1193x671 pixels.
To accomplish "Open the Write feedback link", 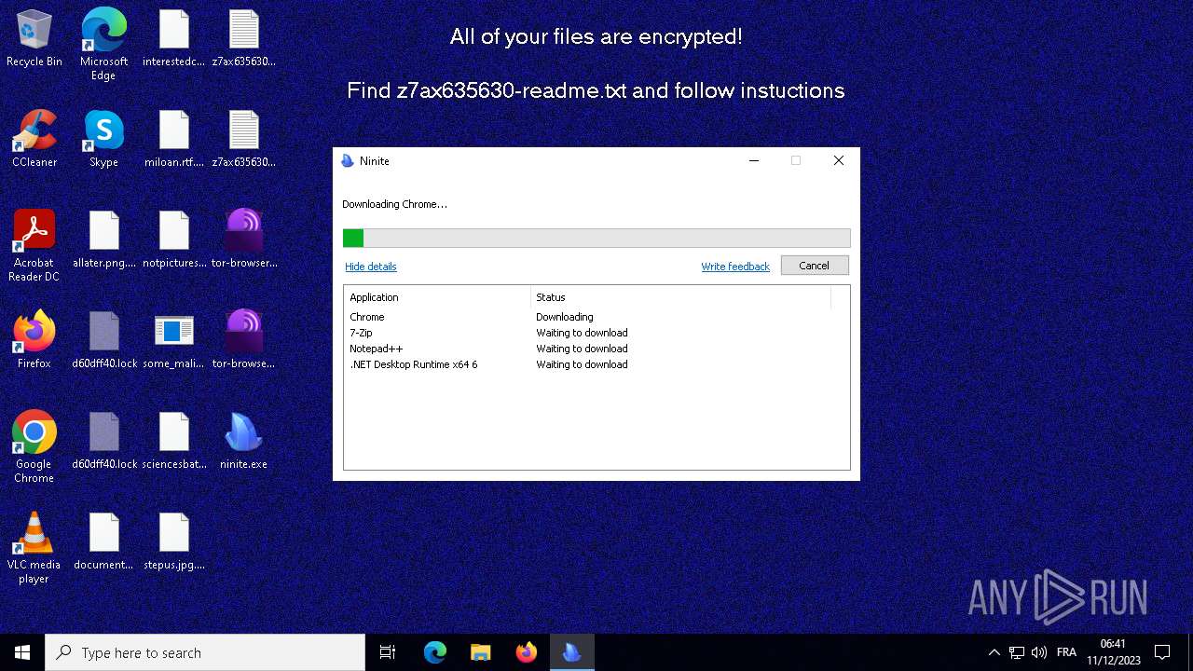I will click(x=735, y=267).
